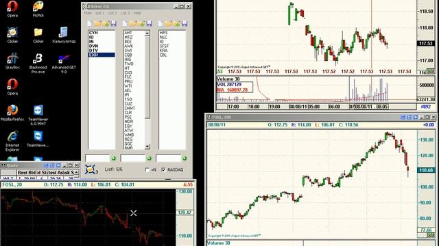Open the List 2 menu
439x246 pixels.
112,13
